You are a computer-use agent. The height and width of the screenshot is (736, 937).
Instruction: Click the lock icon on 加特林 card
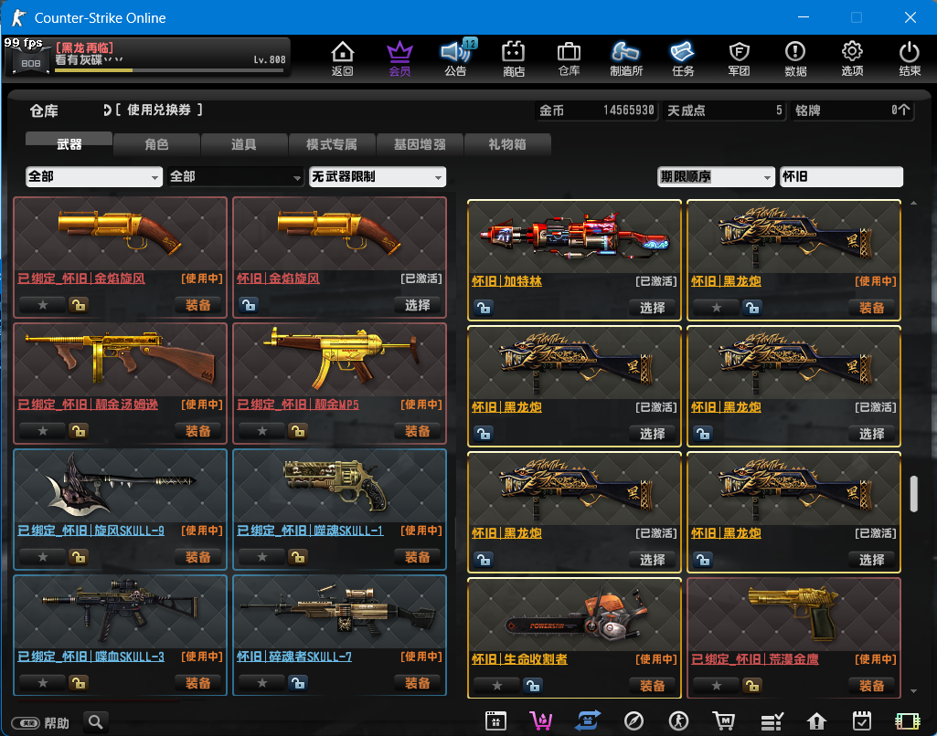pos(484,308)
